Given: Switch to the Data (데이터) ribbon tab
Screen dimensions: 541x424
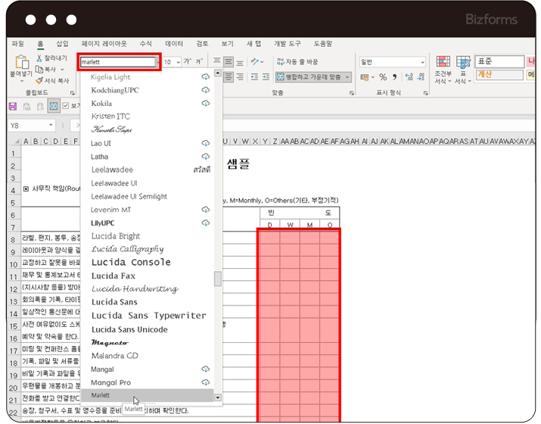Looking at the screenshot, I should [174, 44].
